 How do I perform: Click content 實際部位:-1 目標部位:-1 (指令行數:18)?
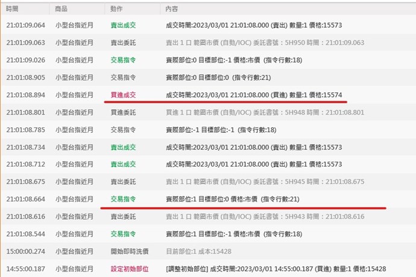[x=221, y=130]
